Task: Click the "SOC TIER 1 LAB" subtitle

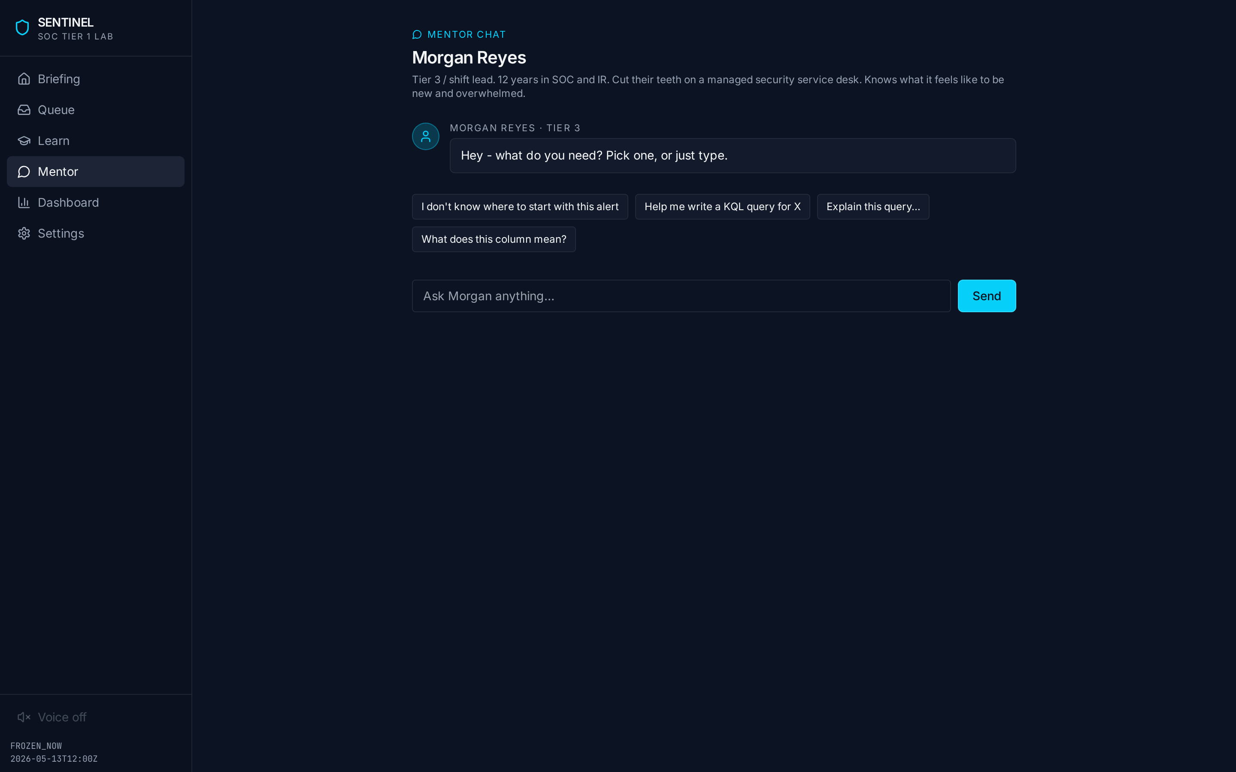Action: [x=76, y=37]
